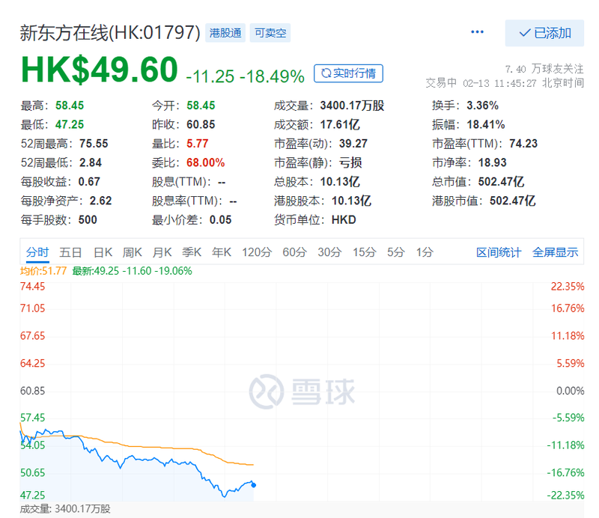The width and height of the screenshot is (599, 518).
Task: Click the 交易中 02-13 11:45:27 timestamp
Action: (505, 83)
